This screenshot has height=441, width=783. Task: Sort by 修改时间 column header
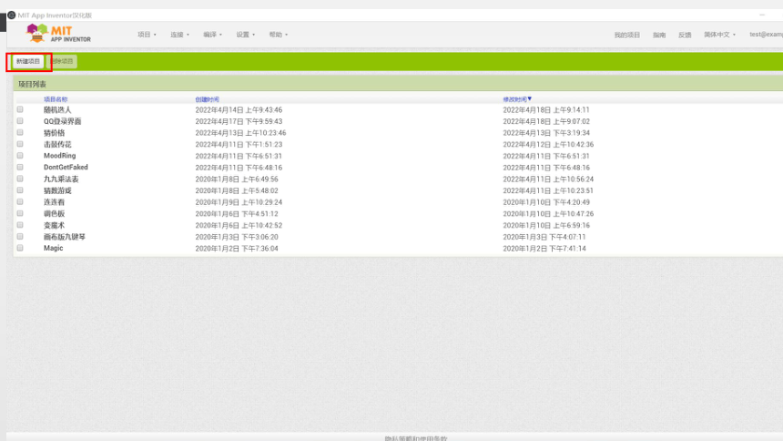[x=514, y=99]
